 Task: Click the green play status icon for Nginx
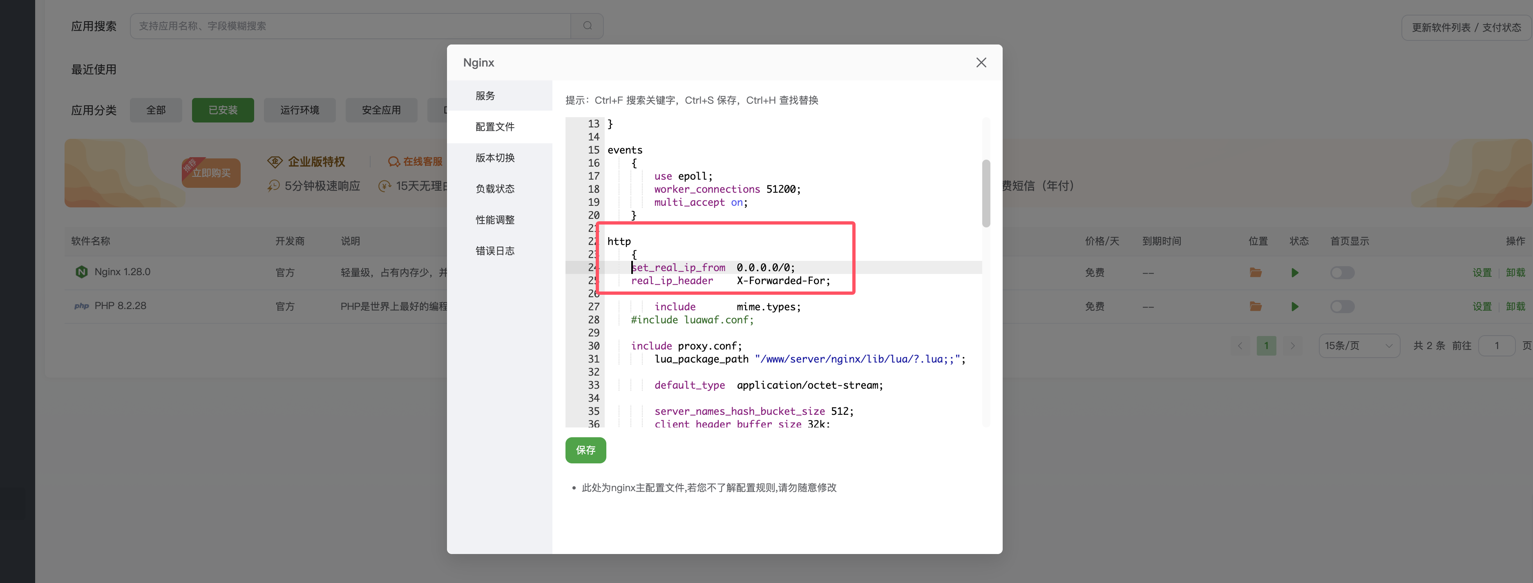[x=1295, y=272]
